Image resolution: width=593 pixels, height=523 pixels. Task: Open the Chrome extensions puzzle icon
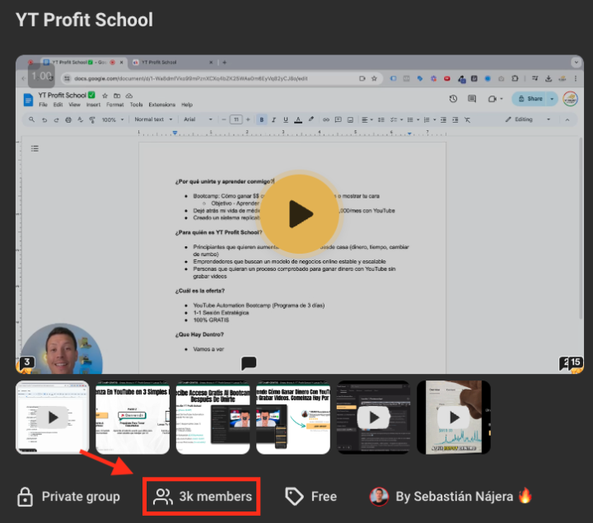coord(515,79)
